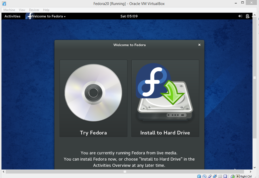Click the mouse integration indicator
259x178 pixels.
[x=233, y=176]
